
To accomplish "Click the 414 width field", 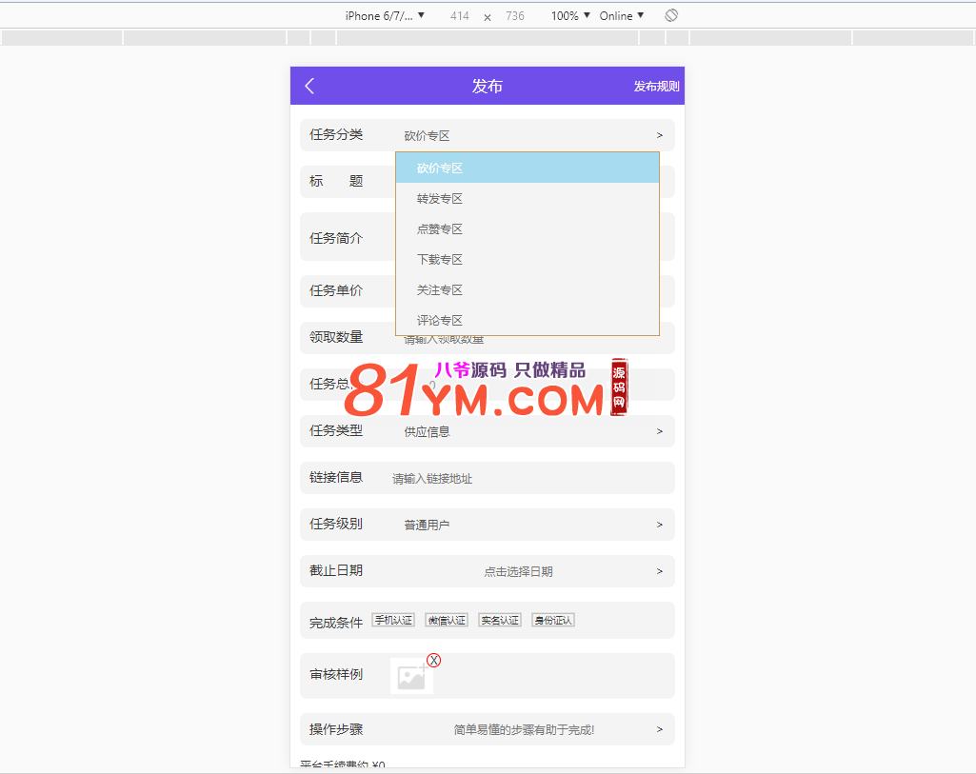I will click(x=459, y=15).
